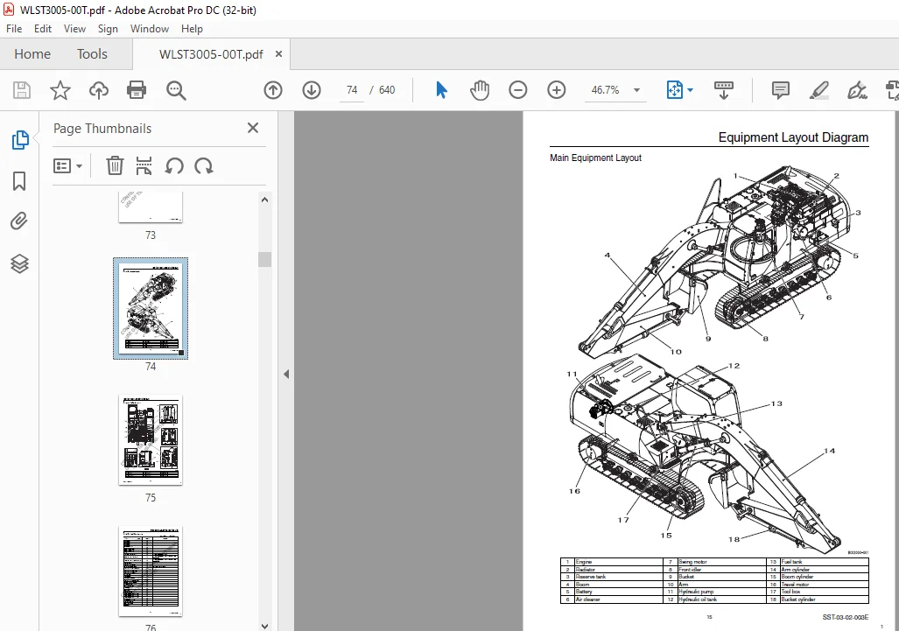Go to previous page arrow
The image size is (899, 631).
point(273,90)
